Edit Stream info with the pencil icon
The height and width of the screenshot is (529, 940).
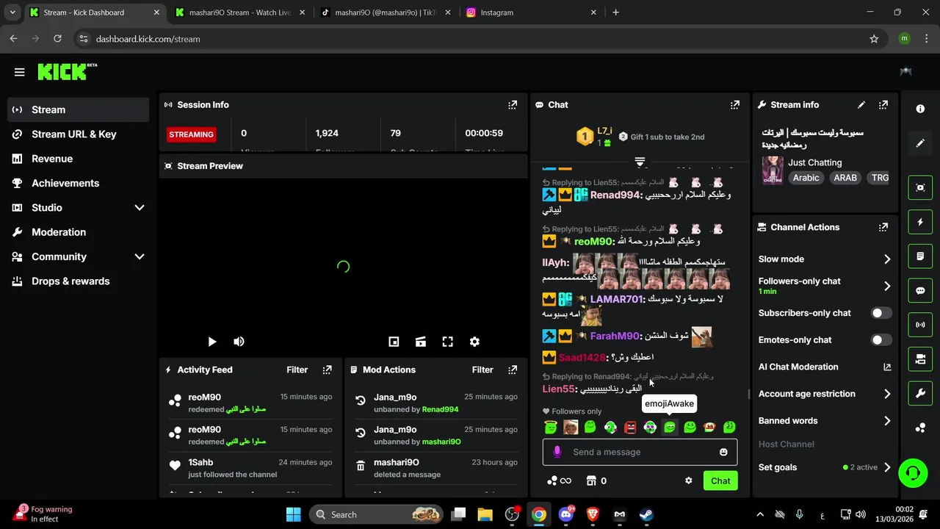coord(861,105)
